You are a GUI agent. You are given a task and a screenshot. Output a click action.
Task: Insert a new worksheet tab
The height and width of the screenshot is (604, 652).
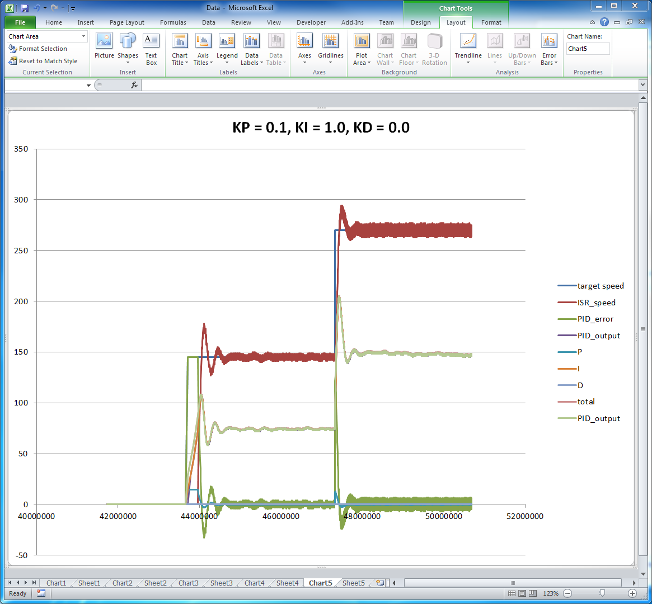[379, 583]
